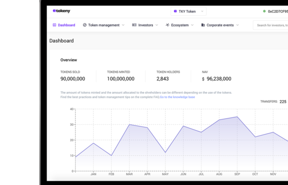Screen dimensions: 288x185
Task: Expand the Investors menu chevron
Action: pyautogui.click(x=156, y=25)
